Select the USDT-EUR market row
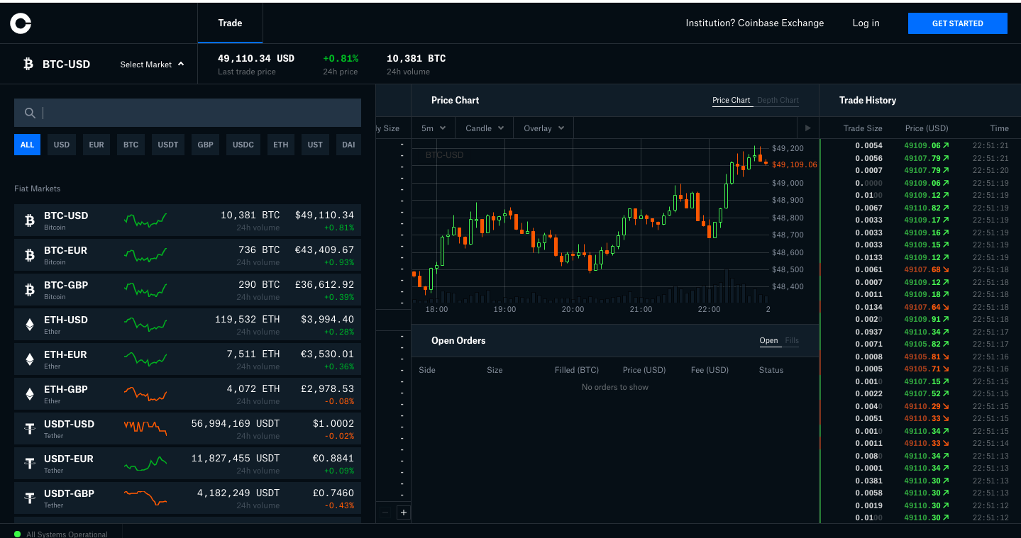This screenshot has width=1021, height=538. (x=187, y=464)
